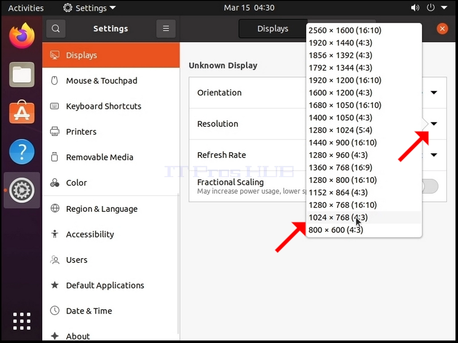The width and height of the screenshot is (458, 343).
Task: Show Applications grid in dock
Action: click(x=22, y=321)
